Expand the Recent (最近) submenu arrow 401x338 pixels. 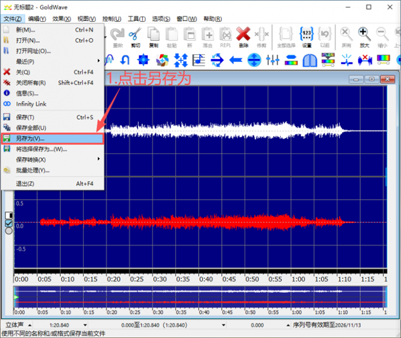pyautogui.click(x=98, y=61)
